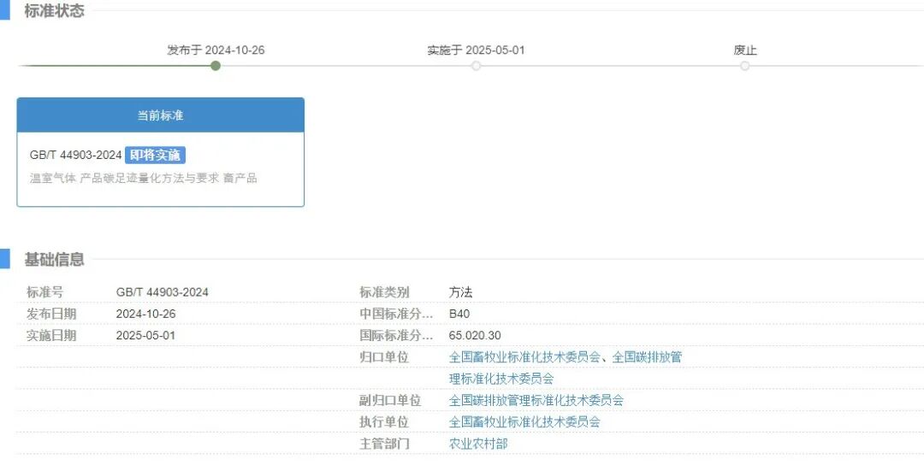Open GB/T 44903-2024 in the current standard card
The width and height of the screenshot is (924, 465).
(x=75, y=156)
